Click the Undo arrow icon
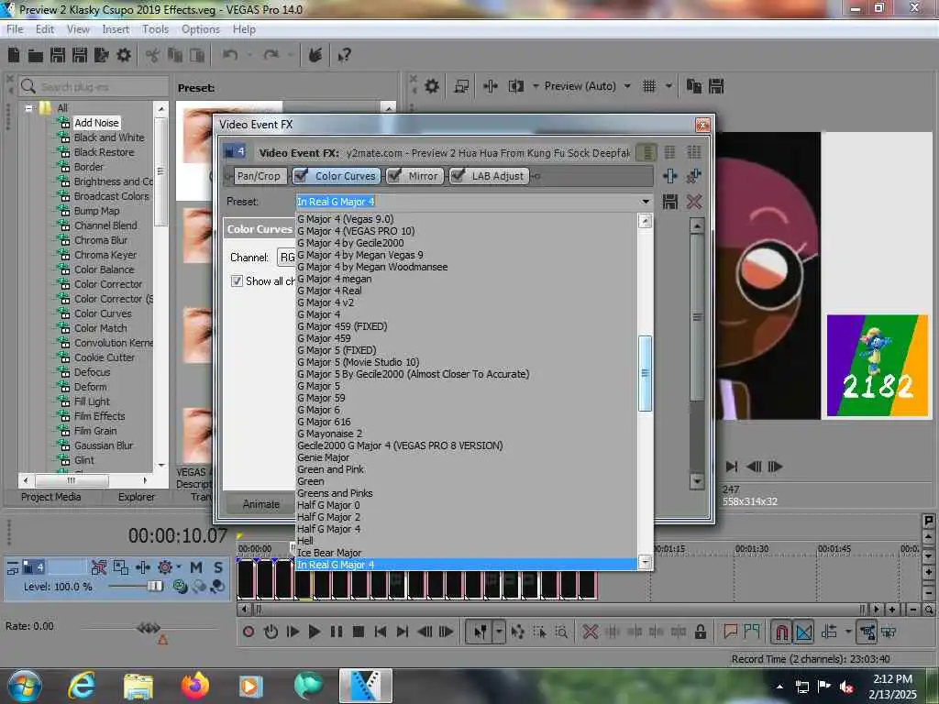939x704 pixels. [x=230, y=55]
